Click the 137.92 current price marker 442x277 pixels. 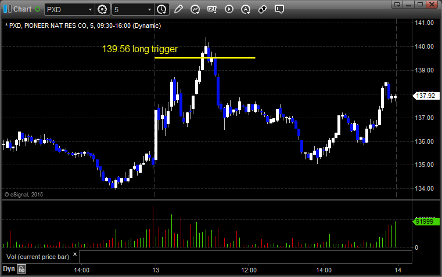coord(425,96)
